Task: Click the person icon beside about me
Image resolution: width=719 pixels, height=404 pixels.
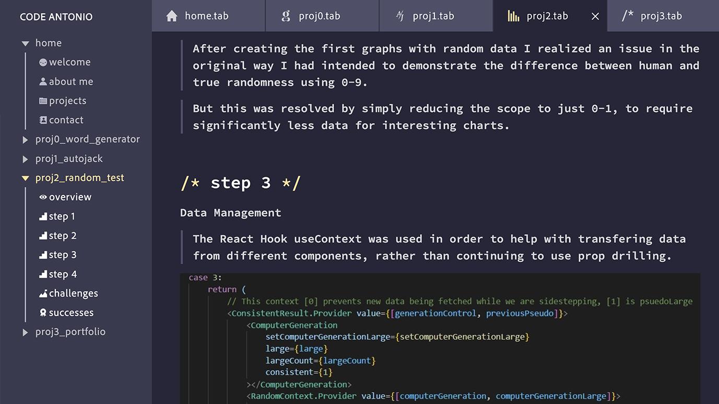Action: [x=43, y=82]
